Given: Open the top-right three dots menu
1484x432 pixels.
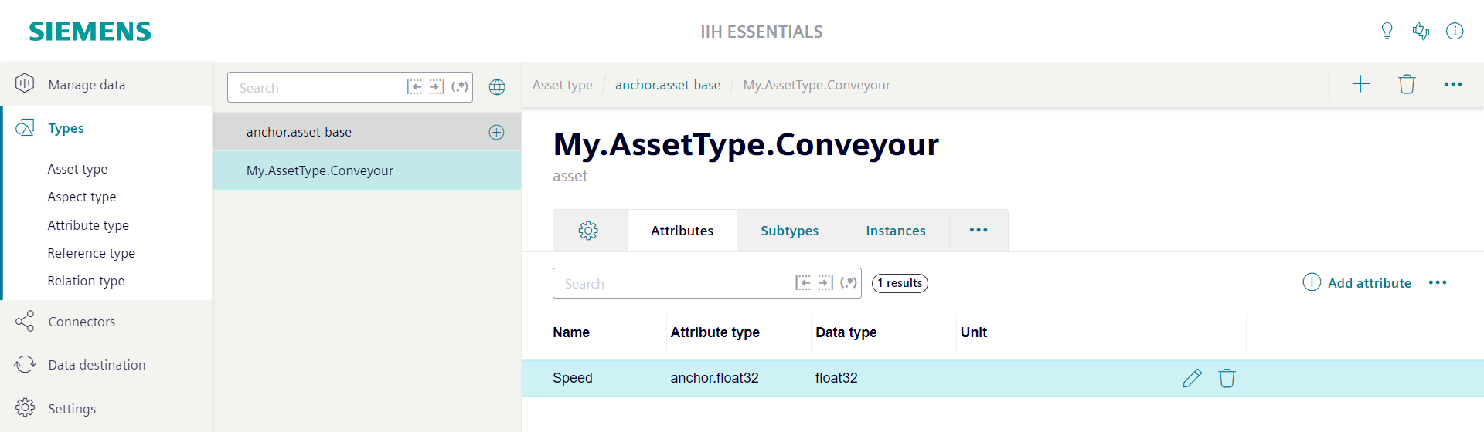Looking at the screenshot, I should pos(1453,84).
